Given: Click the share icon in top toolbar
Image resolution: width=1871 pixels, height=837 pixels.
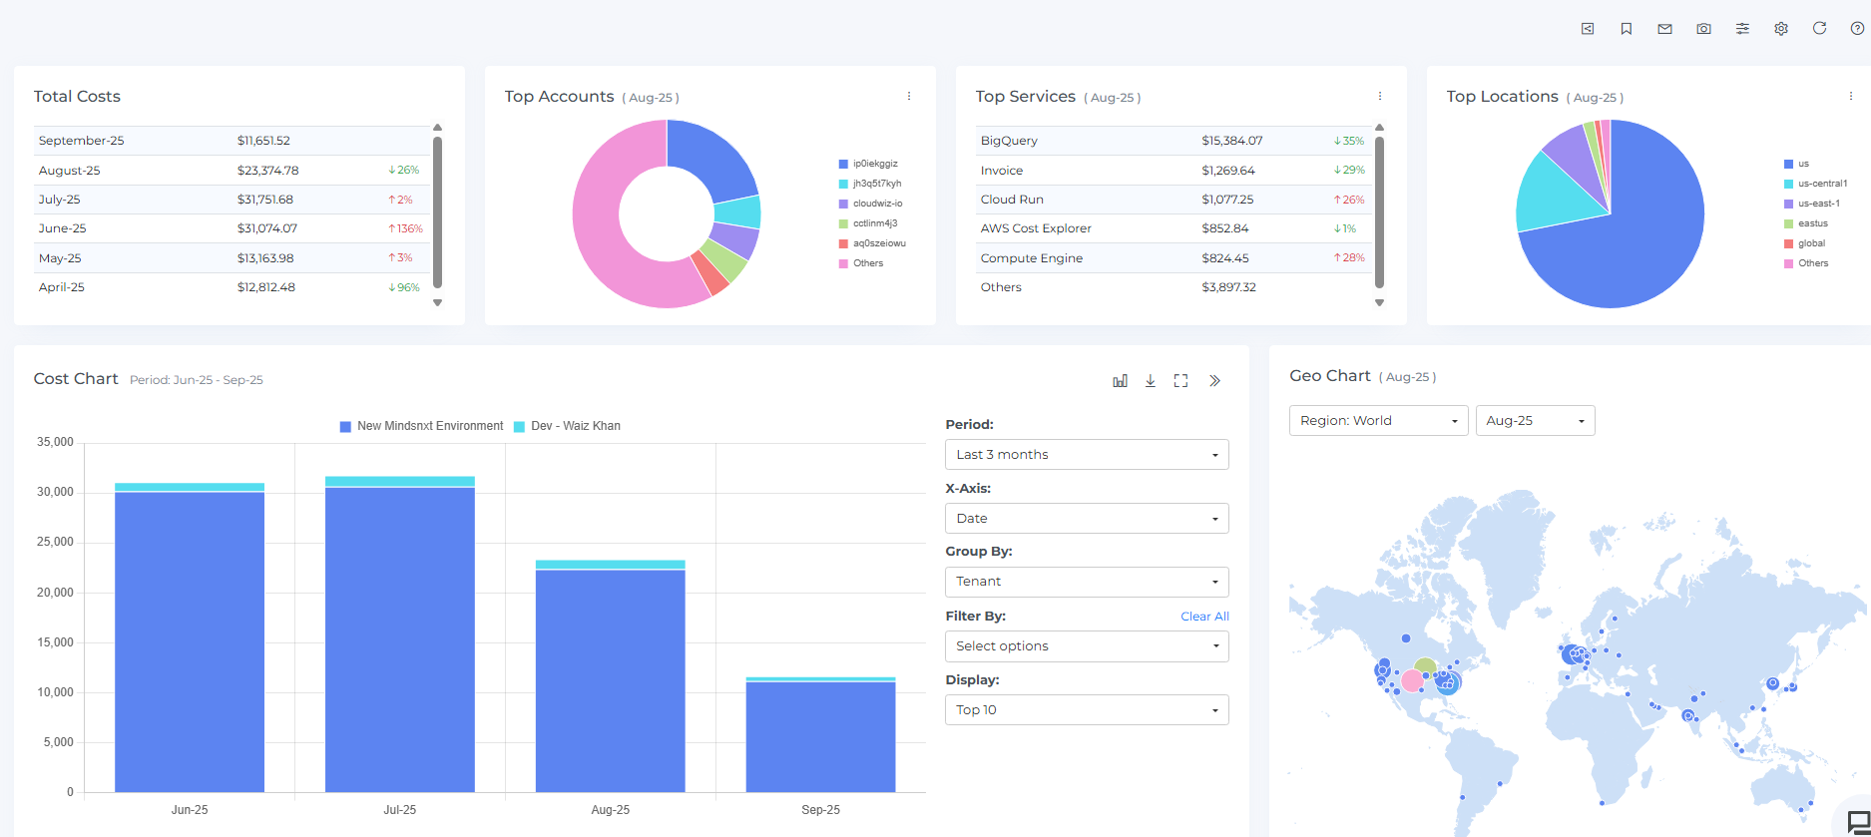Looking at the screenshot, I should click(1588, 29).
